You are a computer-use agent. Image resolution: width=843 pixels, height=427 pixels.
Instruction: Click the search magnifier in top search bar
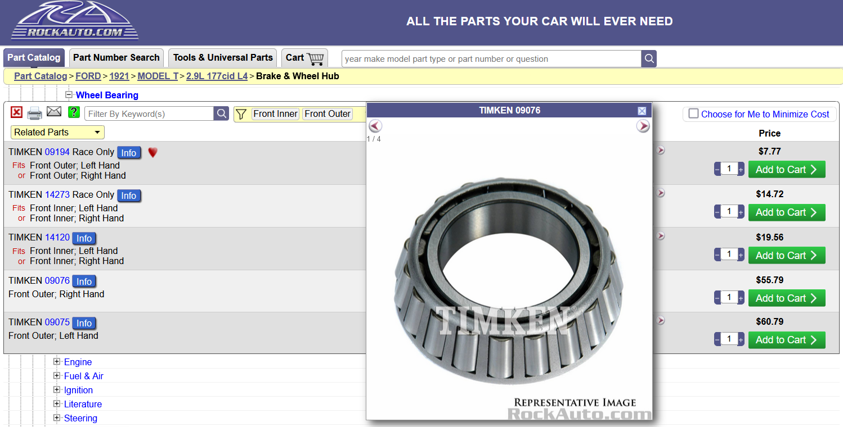(x=649, y=59)
